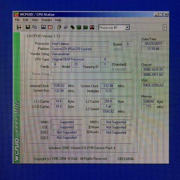Click the copy documents toolbar icon

[x=34, y=27]
